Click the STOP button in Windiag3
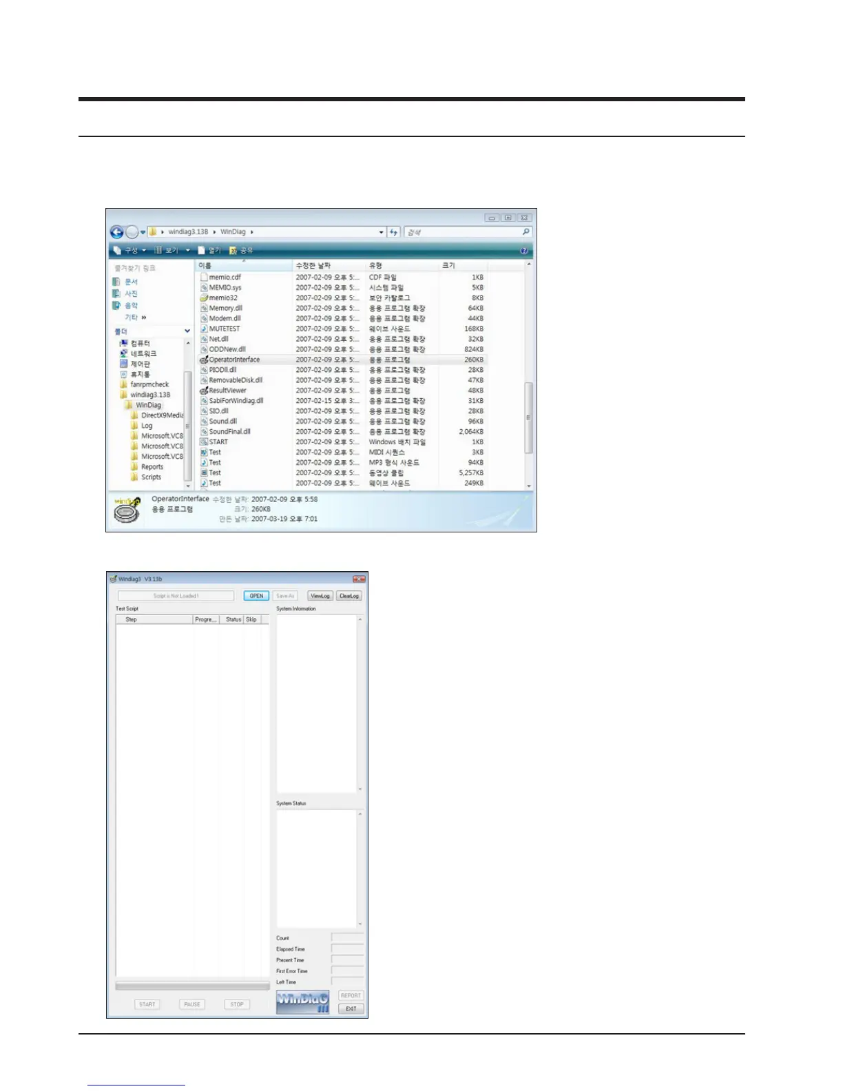Image resolution: width=843 pixels, height=1091 pixels. coord(237,1004)
